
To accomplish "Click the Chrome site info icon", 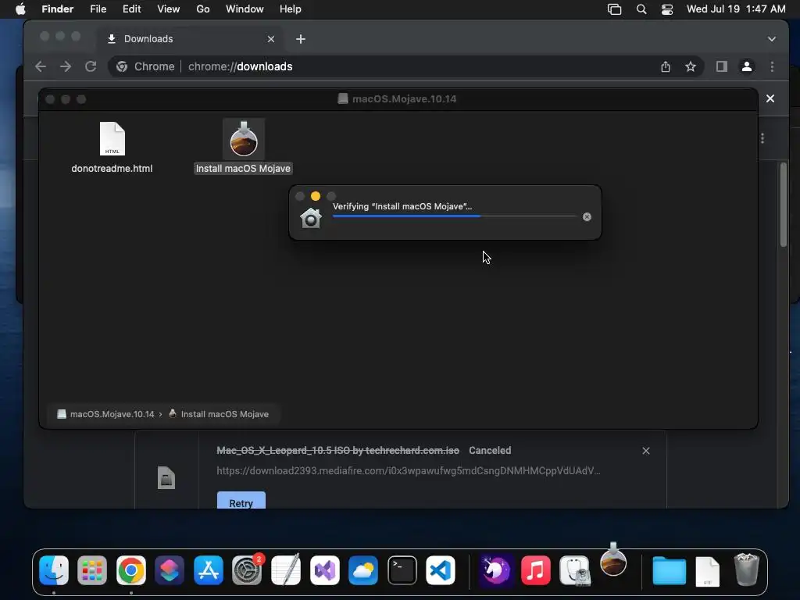I will coord(122,66).
